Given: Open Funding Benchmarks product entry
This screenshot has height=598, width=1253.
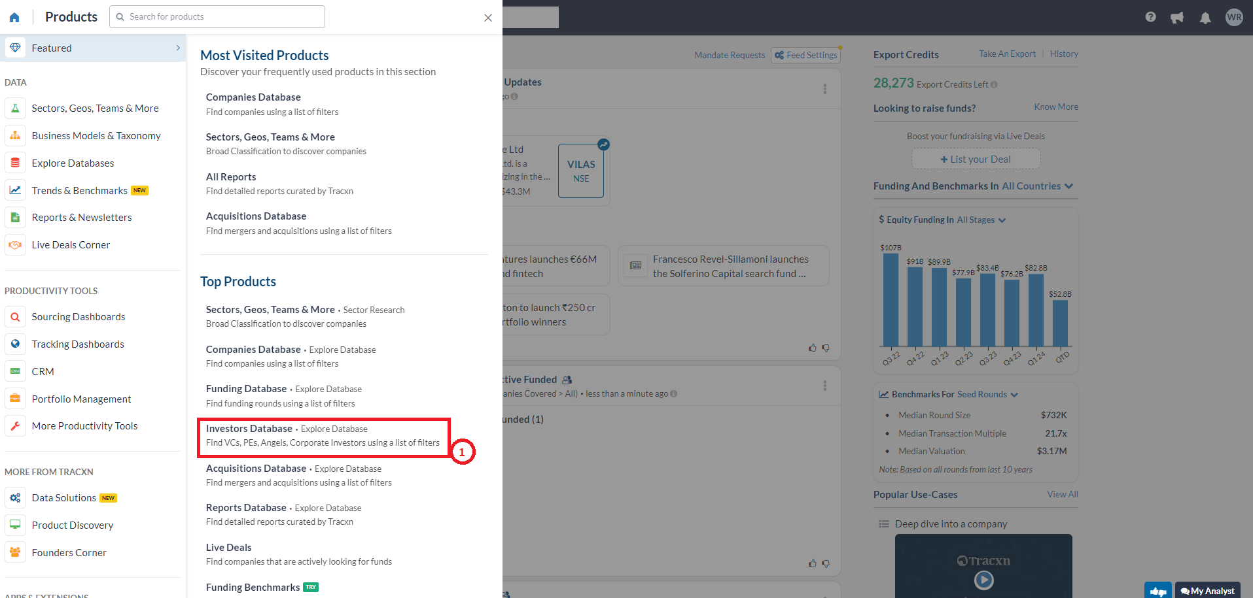Looking at the screenshot, I should pos(253,587).
